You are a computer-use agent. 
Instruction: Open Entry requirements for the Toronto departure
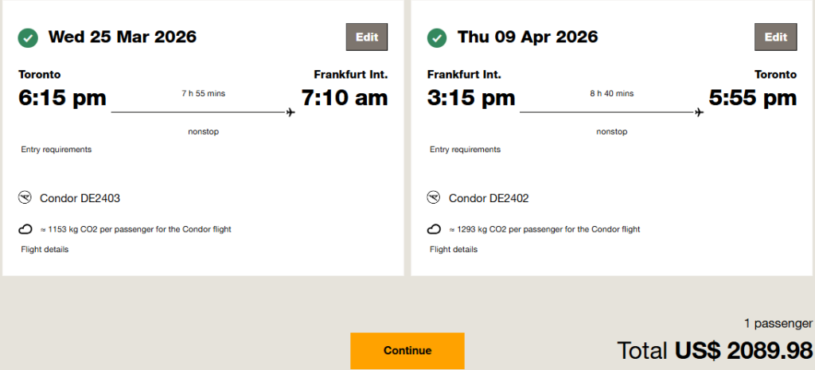click(56, 150)
